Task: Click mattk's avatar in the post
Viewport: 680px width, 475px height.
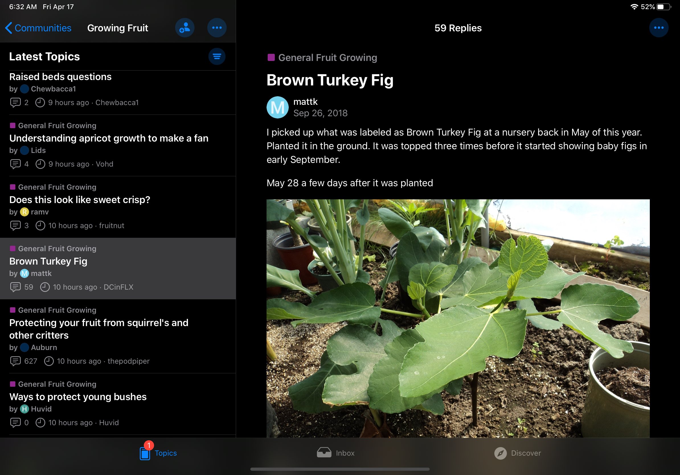Action: 278,107
